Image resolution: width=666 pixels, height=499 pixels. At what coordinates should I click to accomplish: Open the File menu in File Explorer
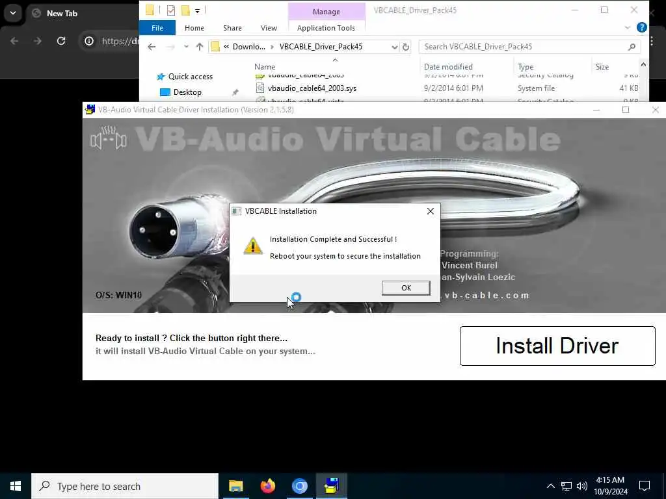coord(157,28)
